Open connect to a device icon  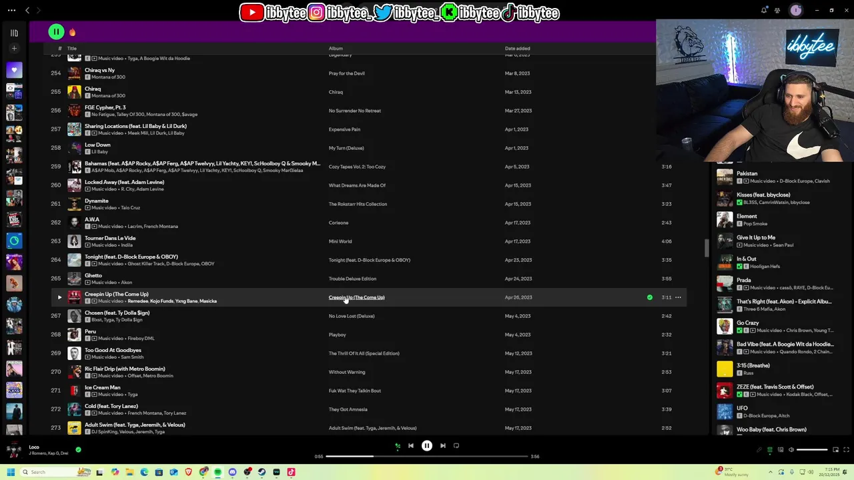pos(780,450)
